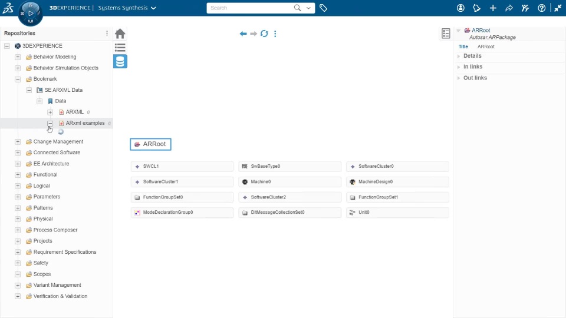The width and height of the screenshot is (566, 318).
Task: Open the MachineDesign0 element
Action: tap(397, 182)
